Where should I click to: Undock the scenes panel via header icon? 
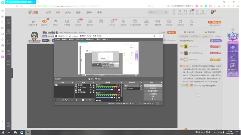pyautogui.click(x=73, y=83)
